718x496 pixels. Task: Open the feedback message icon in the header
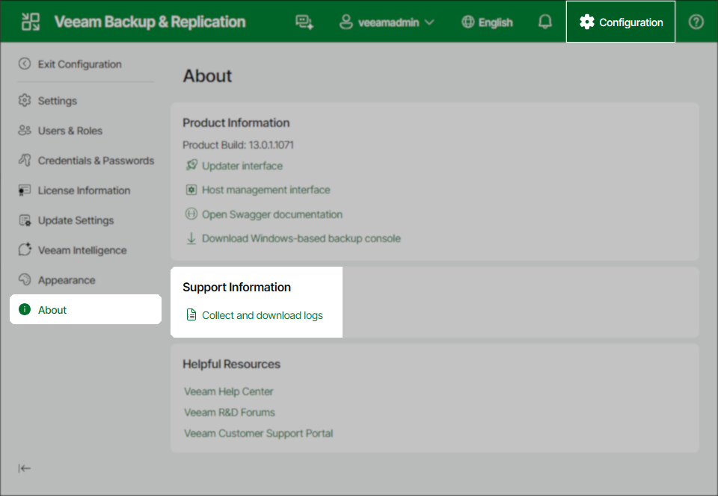pos(305,22)
